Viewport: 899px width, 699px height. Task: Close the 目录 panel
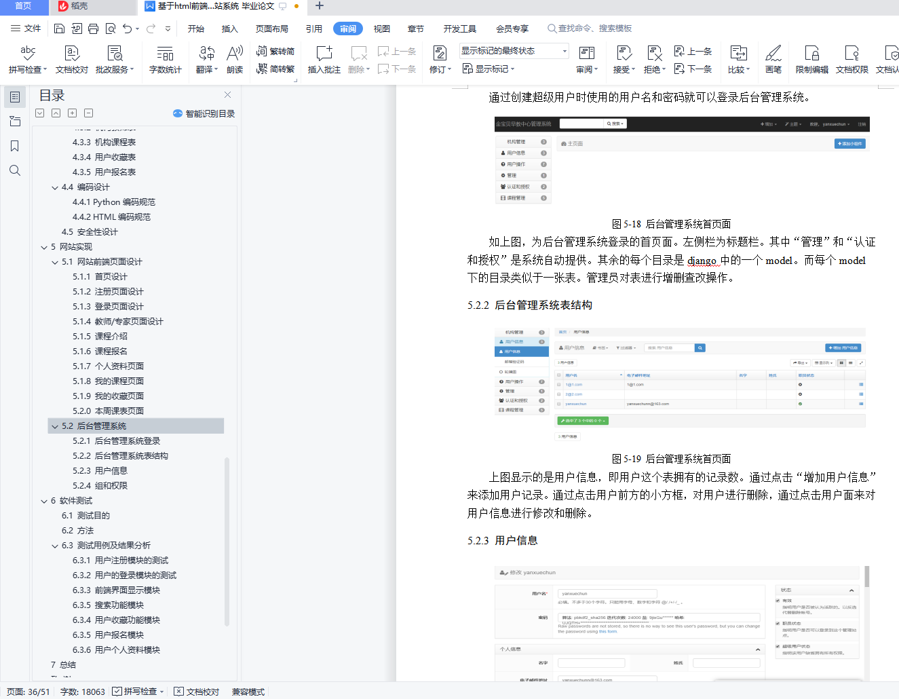tap(227, 95)
